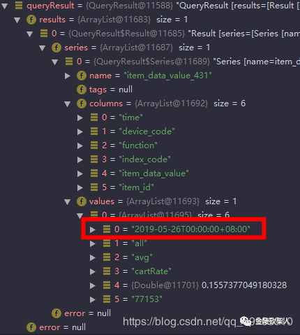
Task: Select the columns size = 6 text
Action: pos(230,104)
